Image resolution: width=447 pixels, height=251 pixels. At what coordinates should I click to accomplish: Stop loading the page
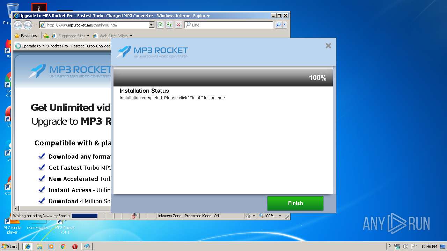click(178, 25)
